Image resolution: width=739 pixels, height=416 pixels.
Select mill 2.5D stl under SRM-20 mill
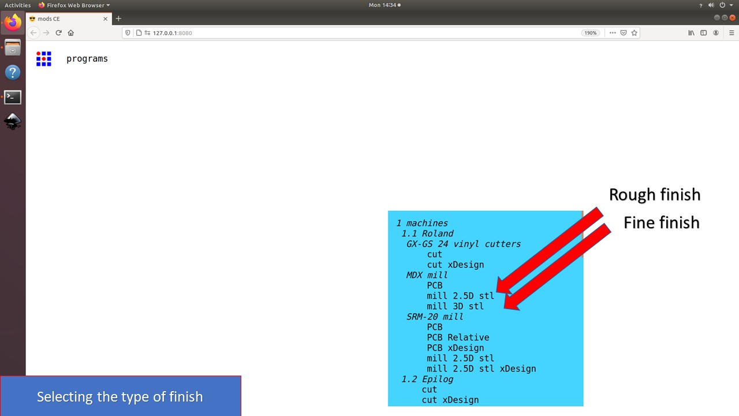tap(461, 358)
